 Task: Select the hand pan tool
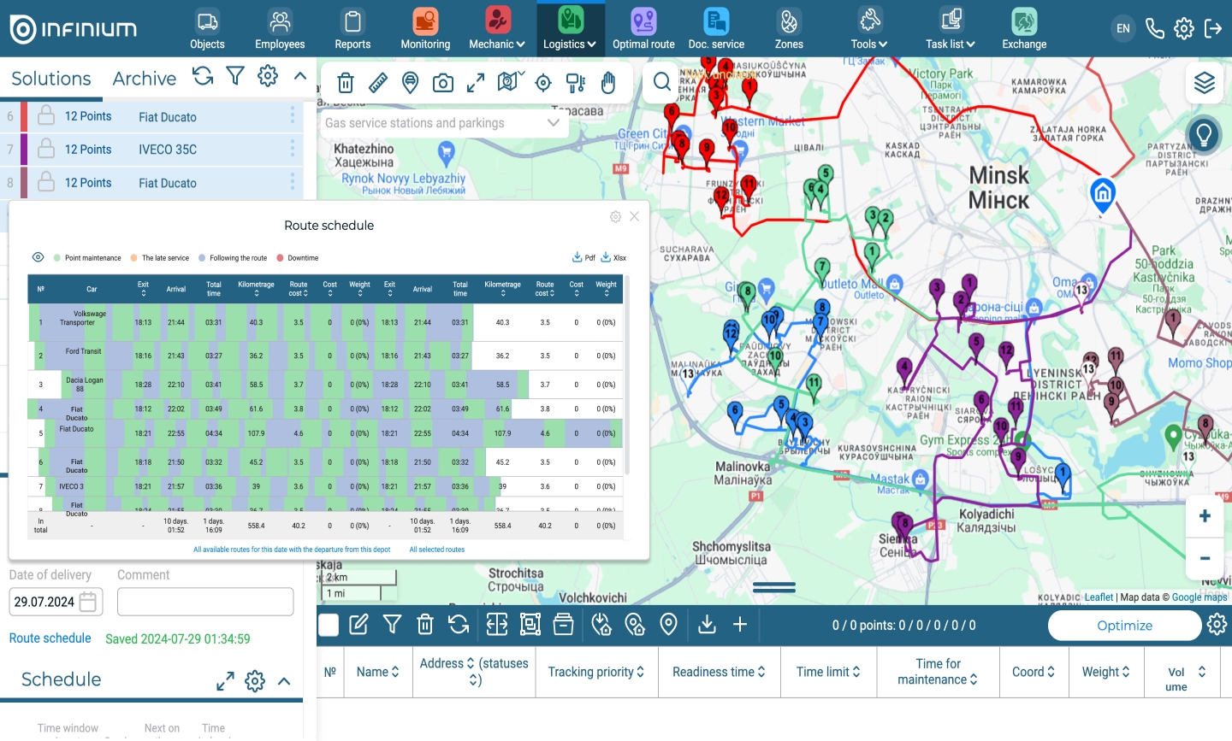pyautogui.click(x=608, y=83)
